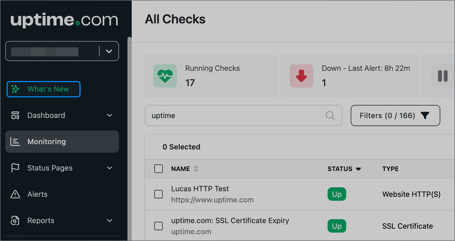Toggle the select-all checkbox in header

click(x=159, y=169)
